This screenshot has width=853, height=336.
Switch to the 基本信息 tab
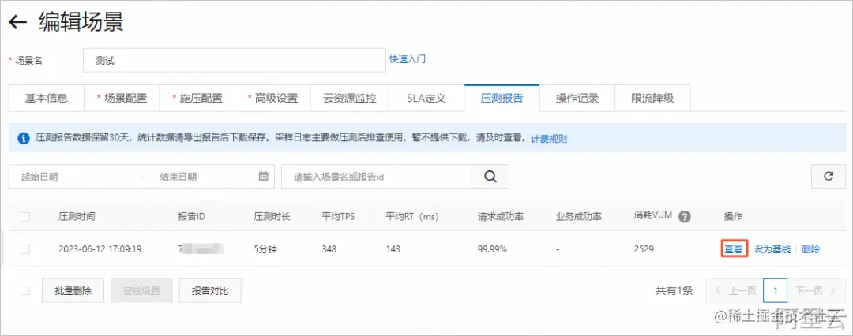coord(47,99)
